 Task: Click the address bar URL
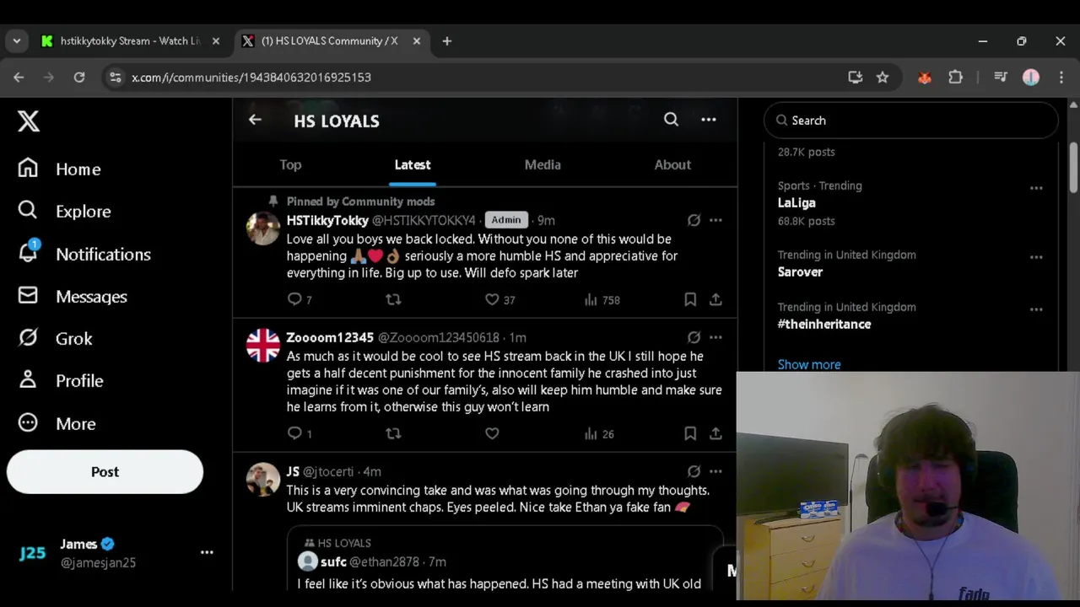[x=251, y=78]
